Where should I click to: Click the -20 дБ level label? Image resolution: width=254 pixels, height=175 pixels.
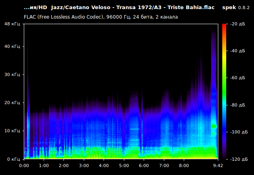click(237, 24)
